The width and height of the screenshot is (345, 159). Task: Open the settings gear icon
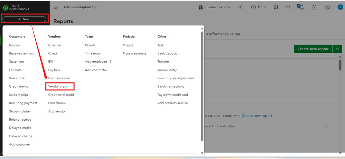[327, 7]
